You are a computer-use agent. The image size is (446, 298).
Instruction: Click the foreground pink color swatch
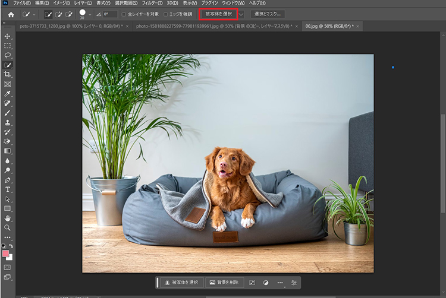[x=5, y=253]
